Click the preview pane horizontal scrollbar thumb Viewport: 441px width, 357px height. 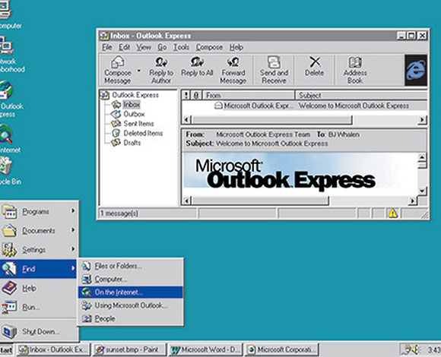260,201
